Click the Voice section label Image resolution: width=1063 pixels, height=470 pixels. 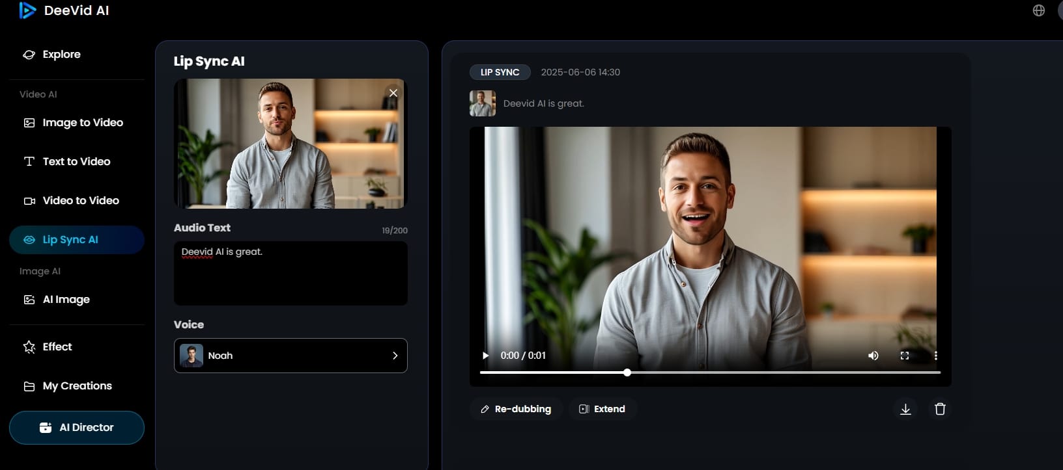pos(189,324)
